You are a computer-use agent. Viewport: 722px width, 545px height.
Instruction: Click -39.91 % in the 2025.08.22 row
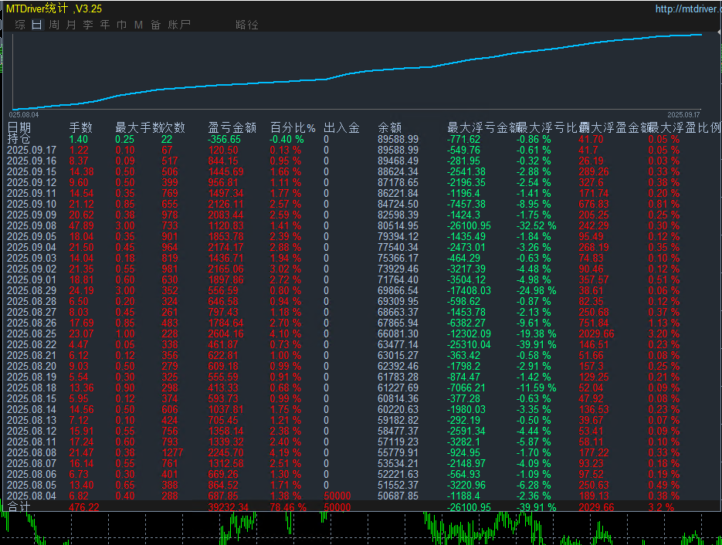[536, 344]
